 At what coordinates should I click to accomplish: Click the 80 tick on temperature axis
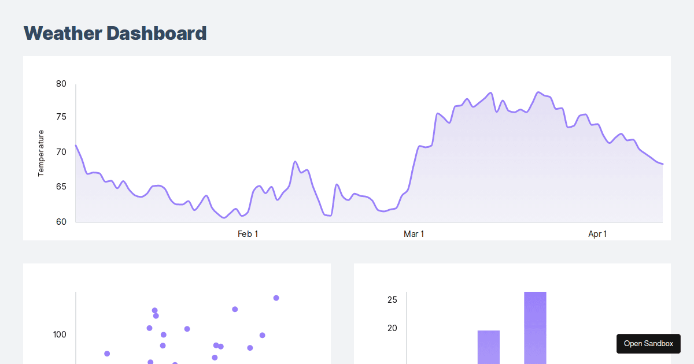tap(61, 84)
